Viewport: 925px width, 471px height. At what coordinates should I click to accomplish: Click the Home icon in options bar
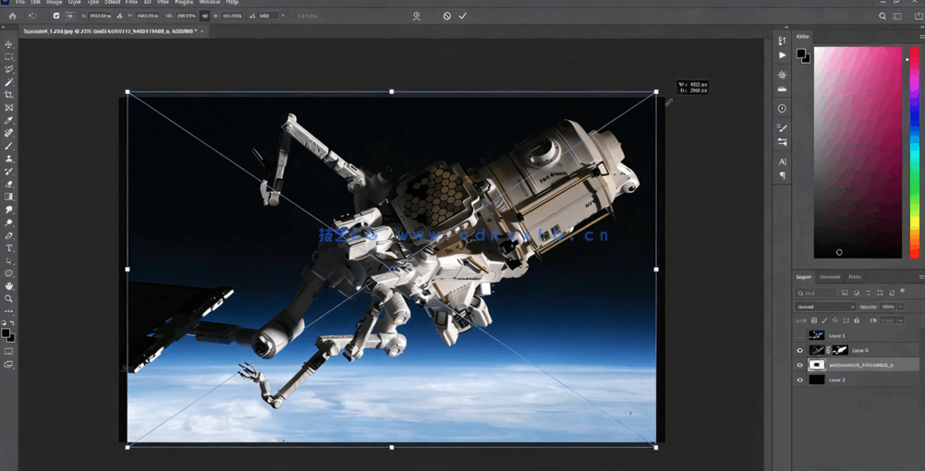pos(12,16)
